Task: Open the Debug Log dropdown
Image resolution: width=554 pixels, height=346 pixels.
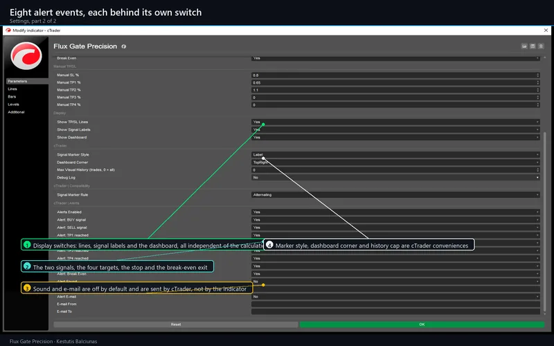Action: (395, 178)
